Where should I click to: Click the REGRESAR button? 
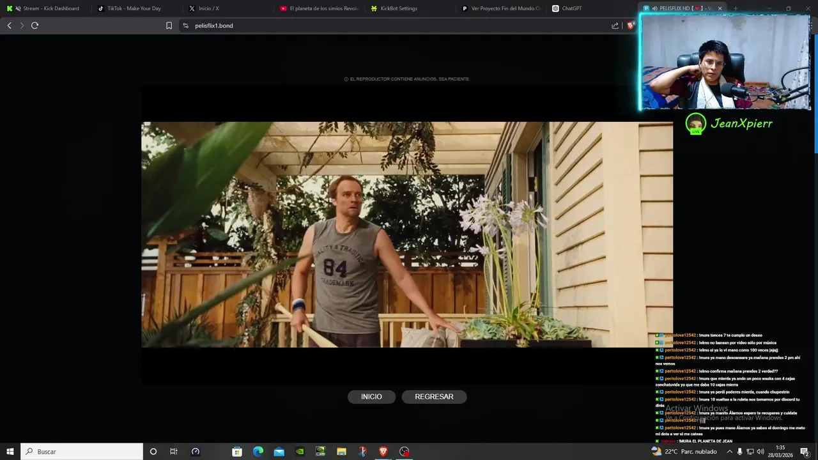pos(434,397)
